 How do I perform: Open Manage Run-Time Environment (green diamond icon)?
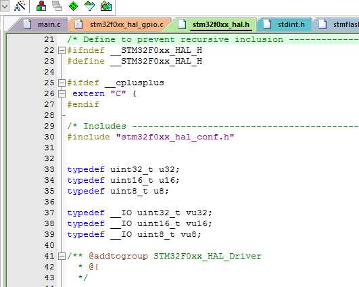[73, 5]
